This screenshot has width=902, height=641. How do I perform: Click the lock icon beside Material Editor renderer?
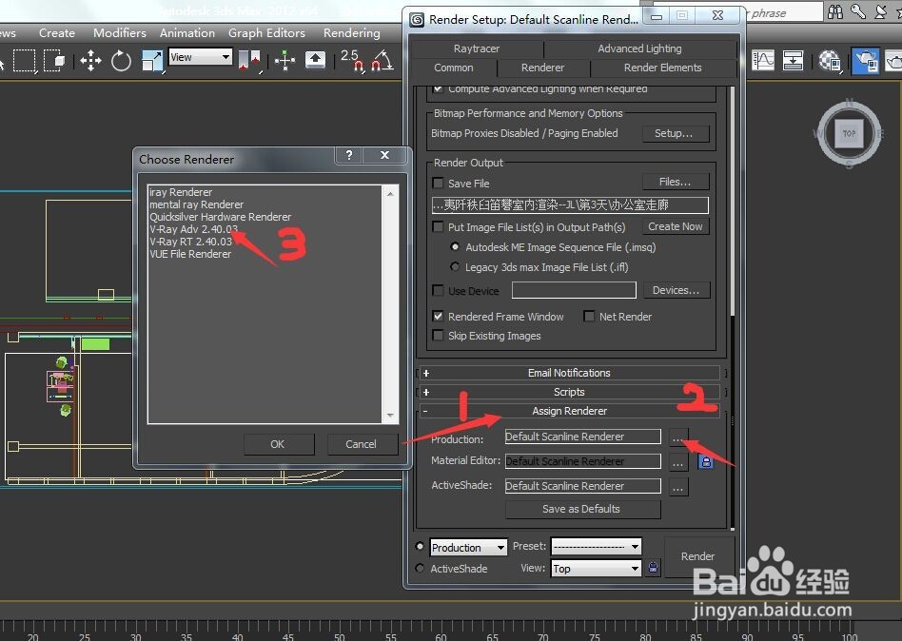point(706,461)
